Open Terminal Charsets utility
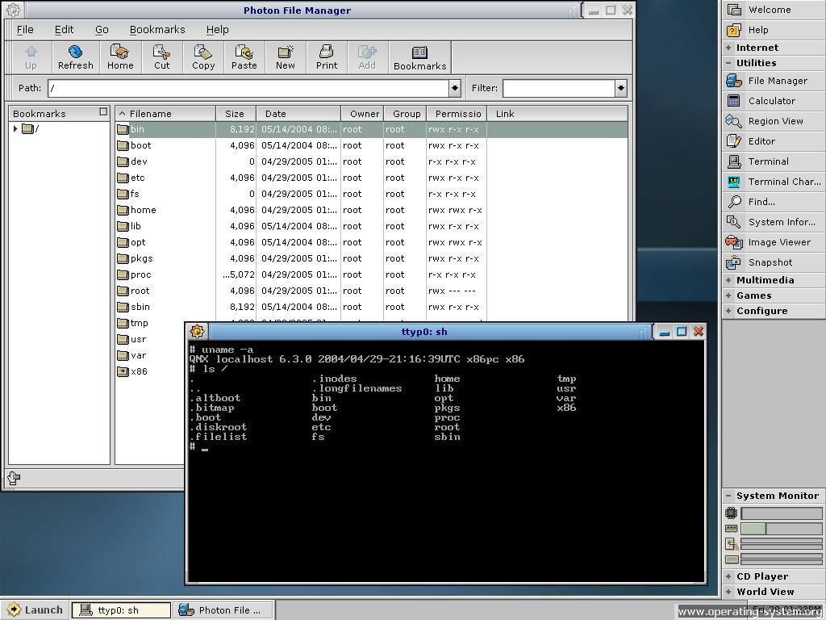Image resolution: width=826 pixels, height=620 pixels. point(774,182)
